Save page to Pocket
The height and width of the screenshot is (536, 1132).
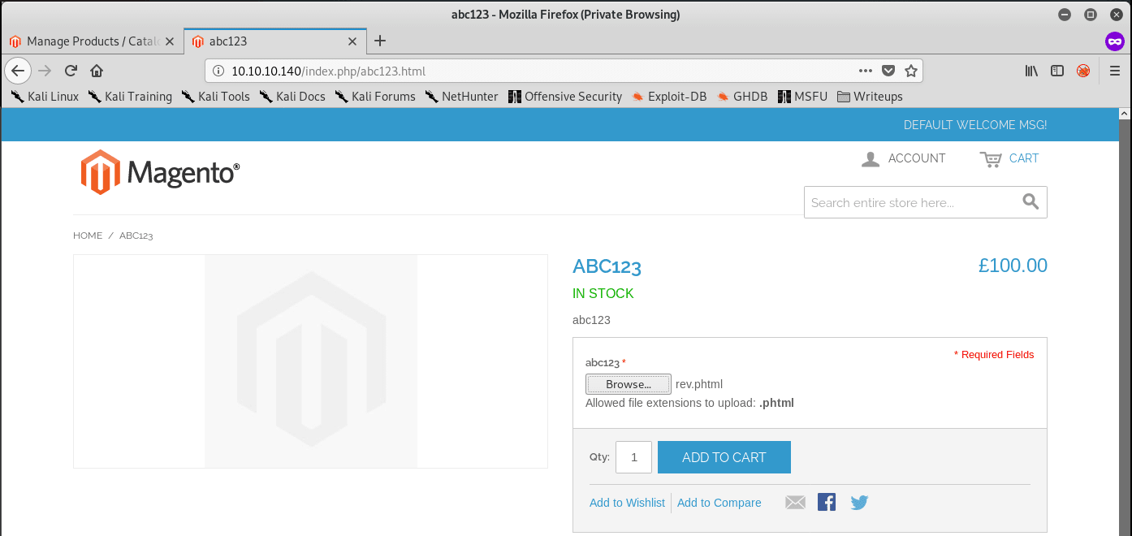[x=888, y=71]
